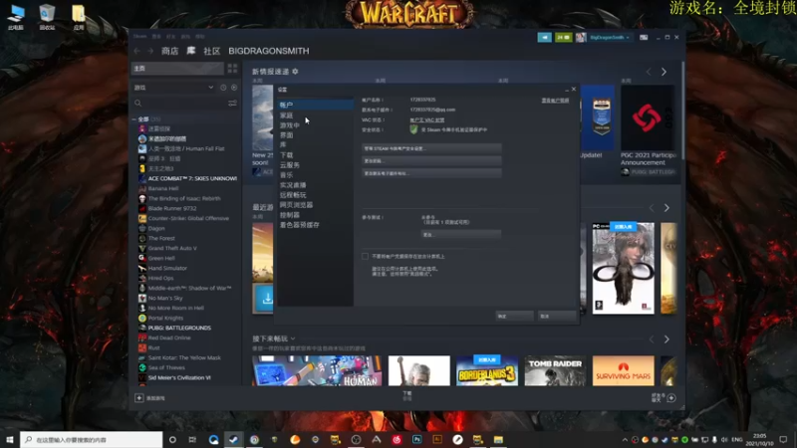Select No Man's Sky in library list
The width and height of the screenshot is (797, 448).
pyautogui.click(x=165, y=298)
